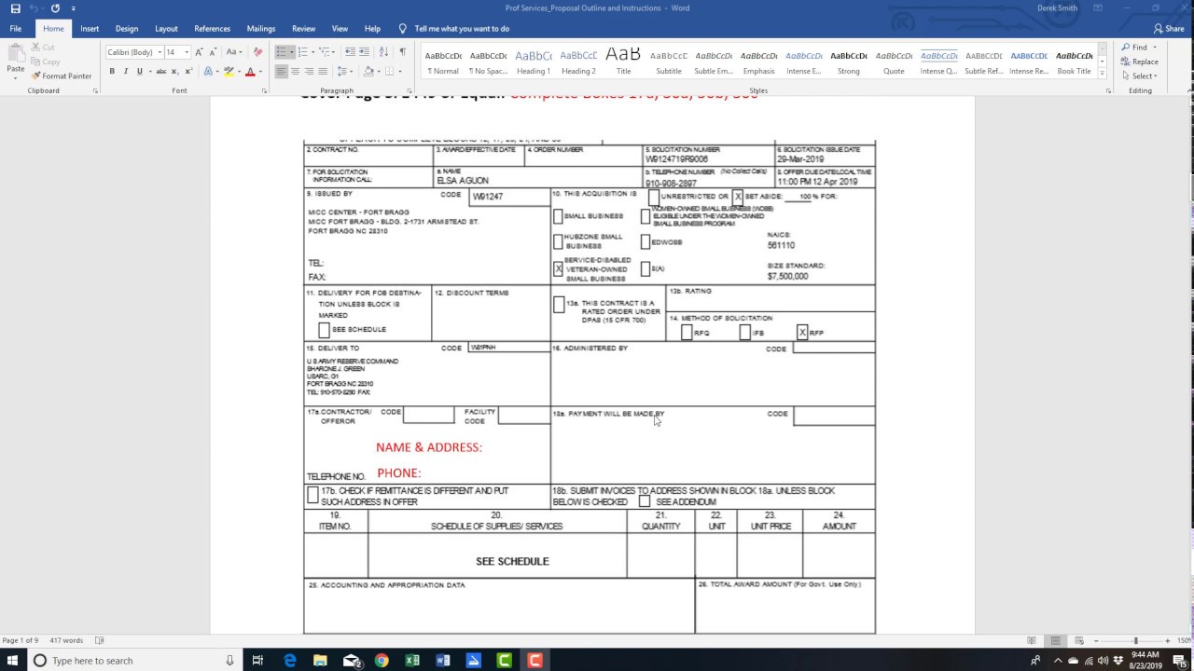Click the Replace button
This screenshot has height=671, width=1194.
click(x=1140, y=62)
